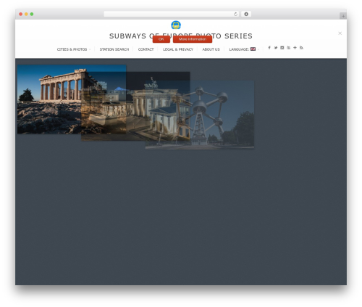Open the Station Search menu item
The height and width of the screenshot is (307, 362).
[x=114, y=49]
